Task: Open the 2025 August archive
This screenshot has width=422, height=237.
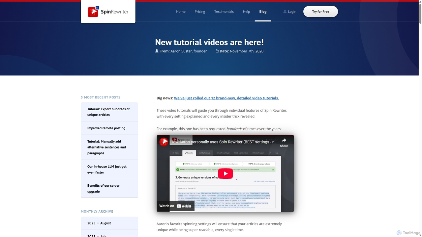Action: pos(109,223)
